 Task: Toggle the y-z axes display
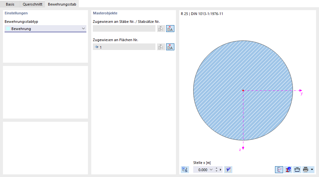pyautogui.click(x=279, y=169)
